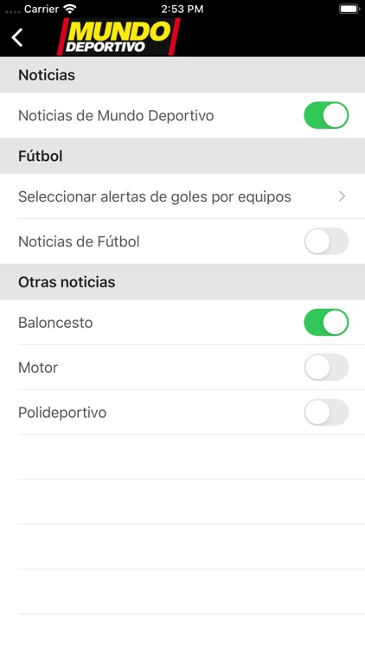
Task: Tap the battery indicator icon
Action: click(349, 10)
